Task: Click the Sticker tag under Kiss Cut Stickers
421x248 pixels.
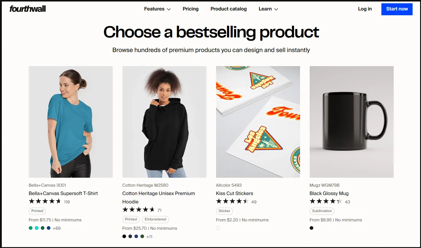Action: click(224, 211)
